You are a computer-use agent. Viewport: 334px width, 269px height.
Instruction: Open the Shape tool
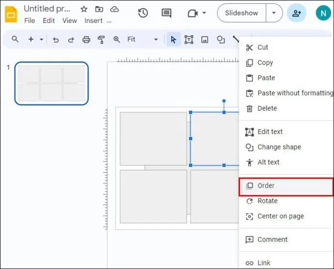click(221, 40)
